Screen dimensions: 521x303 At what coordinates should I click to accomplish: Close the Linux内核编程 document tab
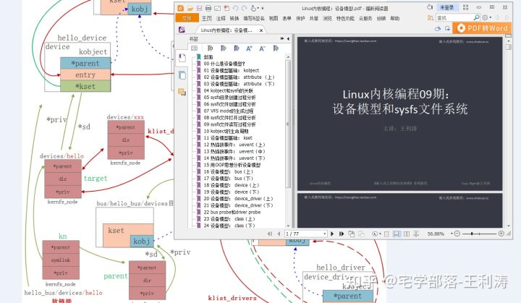coord(261,30)
